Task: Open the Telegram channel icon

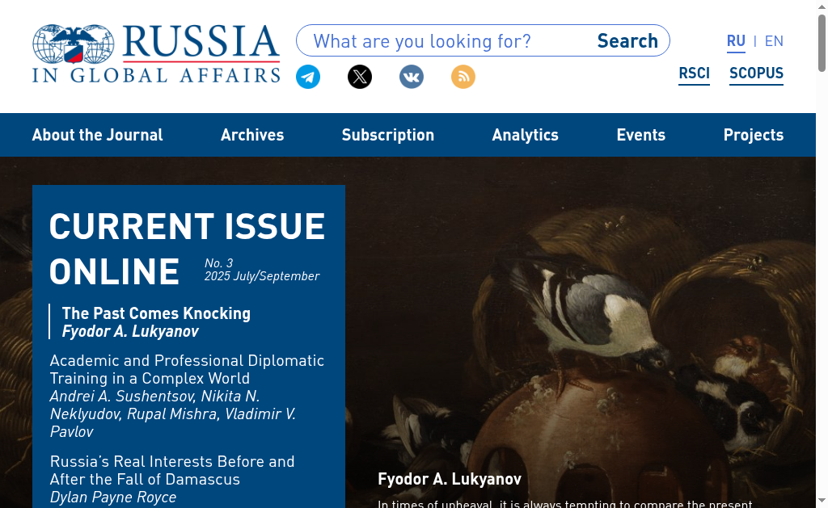Action: [x=308, y=77]
